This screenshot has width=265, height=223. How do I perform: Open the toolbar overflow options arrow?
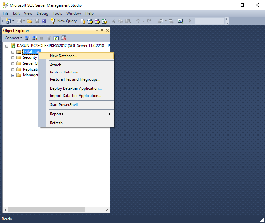click(x=227, y=21)
